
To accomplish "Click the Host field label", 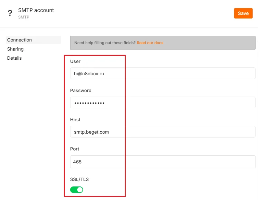I will [75, 120].
